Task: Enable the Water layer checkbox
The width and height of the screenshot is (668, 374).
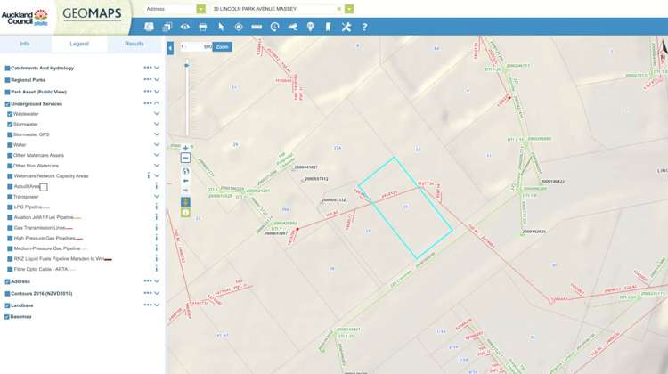Action: click(10, 145)
